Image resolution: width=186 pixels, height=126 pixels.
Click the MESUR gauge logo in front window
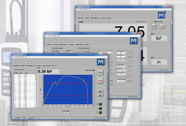tap(101, 62)
